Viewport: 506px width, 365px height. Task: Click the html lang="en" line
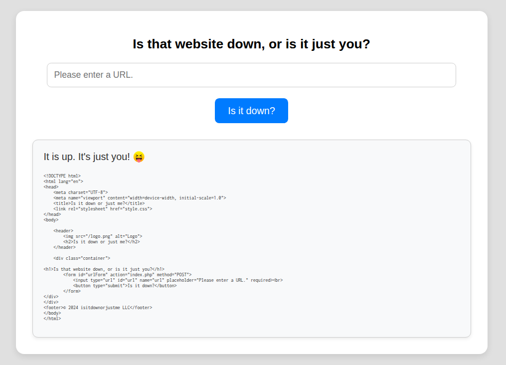click(x=63, y=182)
